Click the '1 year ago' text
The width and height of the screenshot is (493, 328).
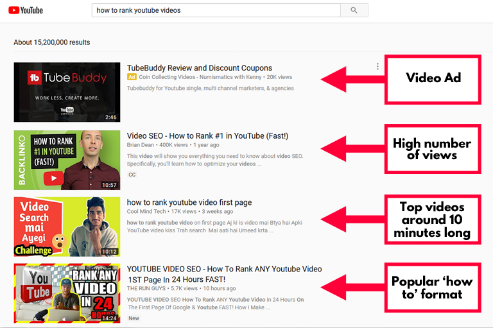(x=206, y=145)
